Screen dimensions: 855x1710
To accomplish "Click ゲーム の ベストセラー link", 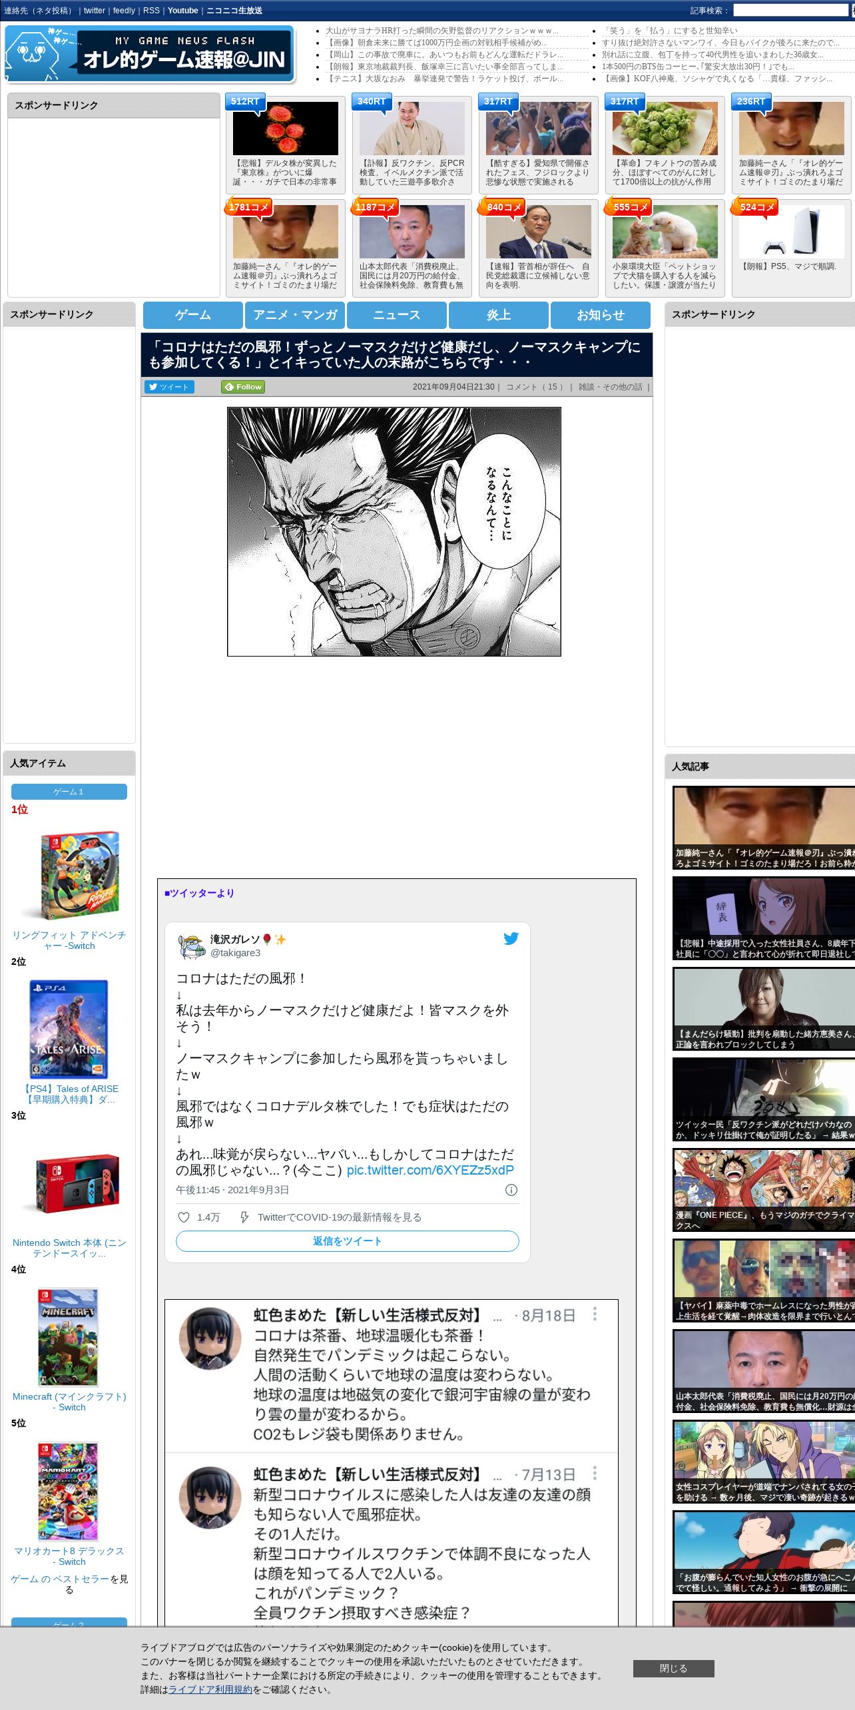I will [59, 1579].
